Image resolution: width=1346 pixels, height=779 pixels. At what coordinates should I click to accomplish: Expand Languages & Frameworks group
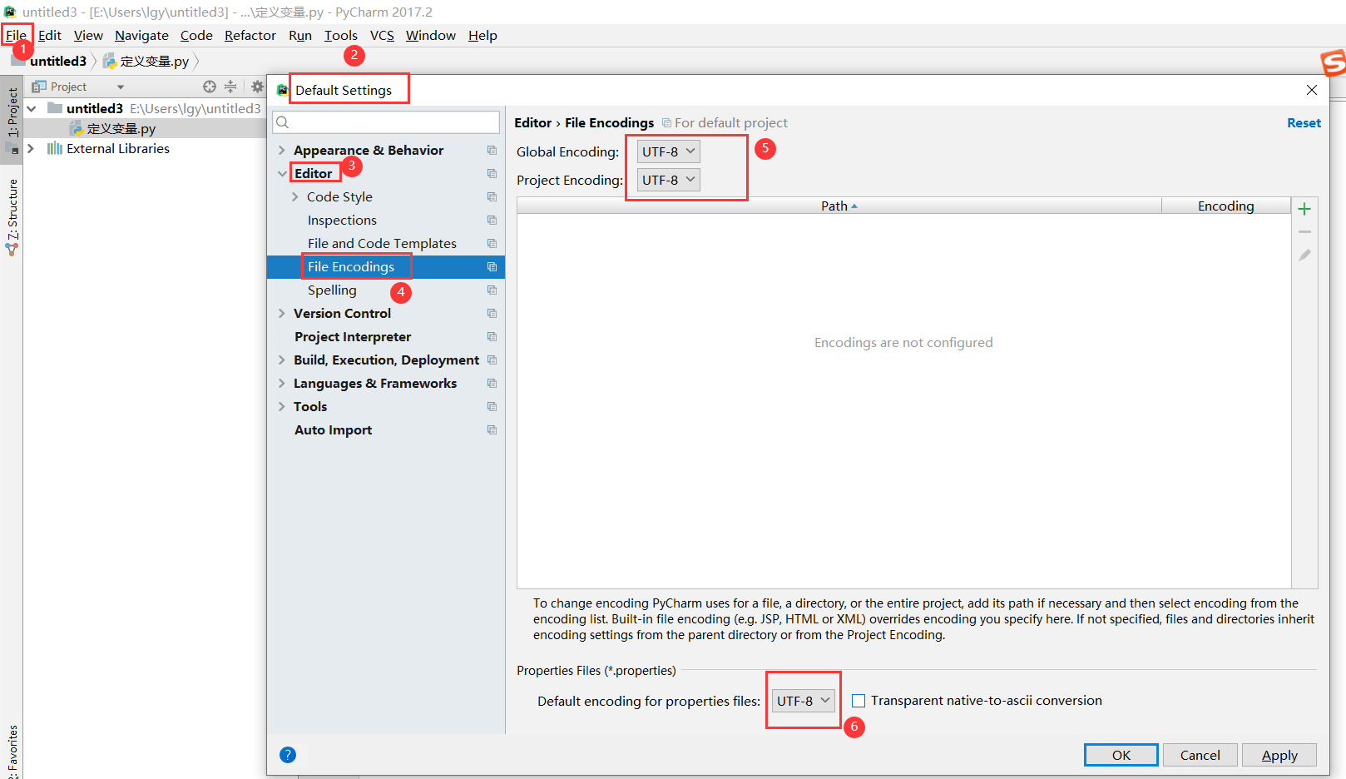pyautogui.click(x=282, y=383)
